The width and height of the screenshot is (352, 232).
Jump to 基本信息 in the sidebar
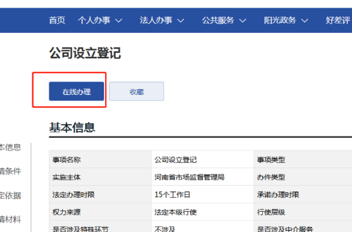pos(10,147)
